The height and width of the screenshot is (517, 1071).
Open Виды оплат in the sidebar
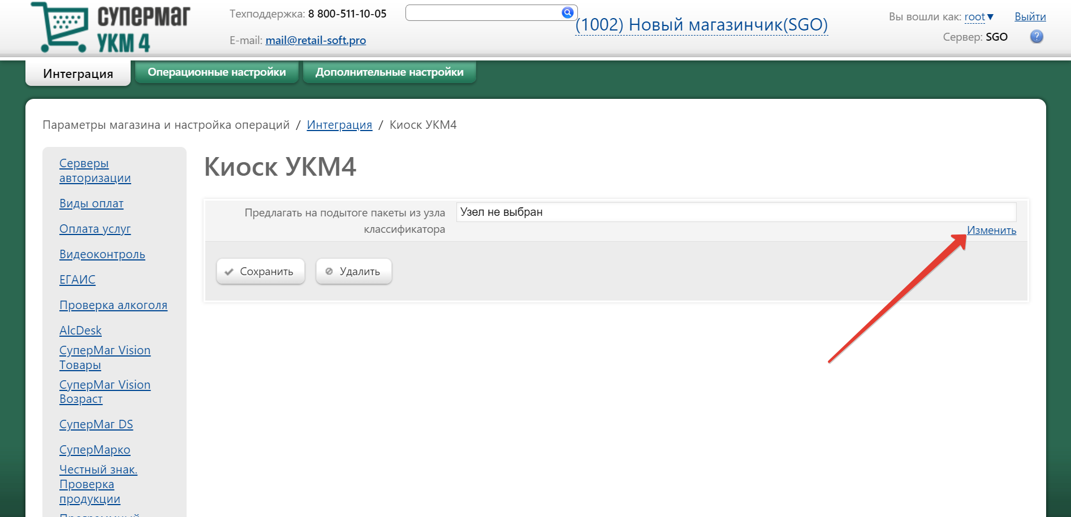[91, 203]
